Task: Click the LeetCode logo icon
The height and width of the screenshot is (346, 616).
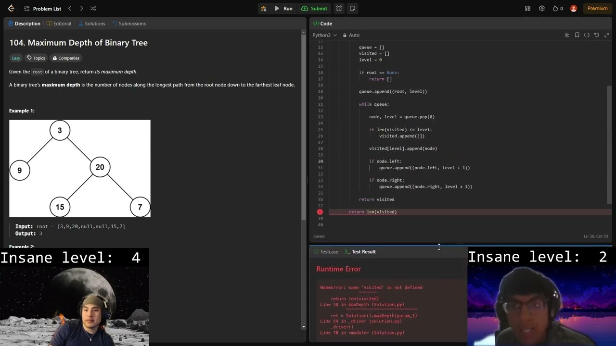Action: point(11,8)
